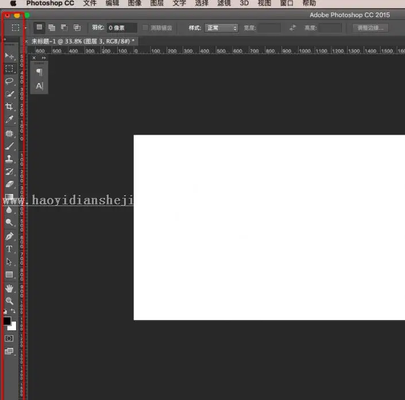Open the Style dropdown showing 正常
The image size is (405, 400).
[x=221, y=28]
